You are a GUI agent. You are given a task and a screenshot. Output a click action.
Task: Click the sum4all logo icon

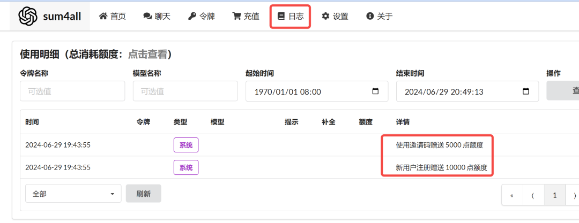pyautogui.click(x=28, y=16)
